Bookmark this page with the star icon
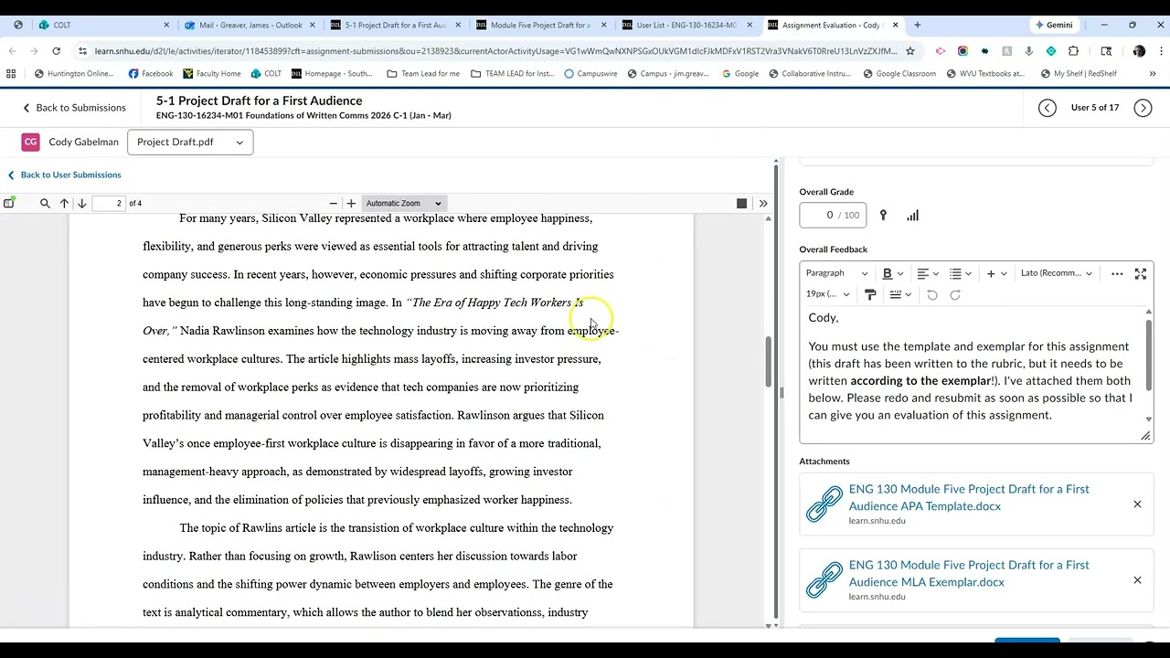The height and width of the screenshot is (658, 1170). (x=909, y=51)
